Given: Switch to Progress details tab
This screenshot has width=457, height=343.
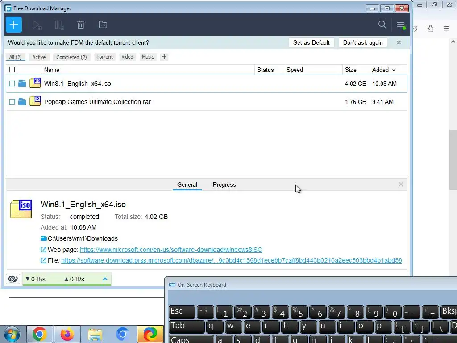Looking at the screenshot, I should pyautogui.click(x=224, y=184).
